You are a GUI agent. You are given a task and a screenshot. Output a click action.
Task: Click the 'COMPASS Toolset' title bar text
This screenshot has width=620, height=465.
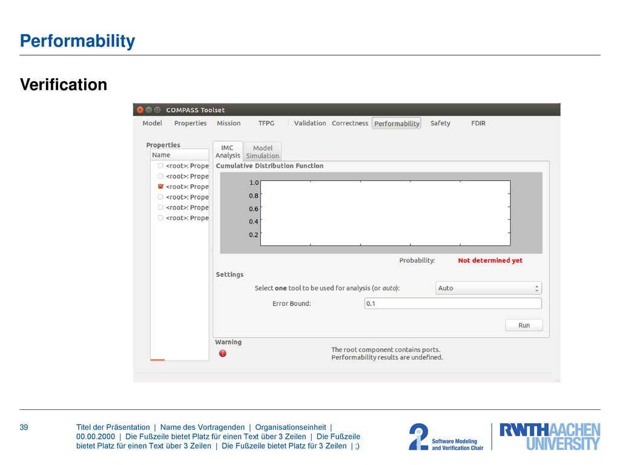[196, 110]
